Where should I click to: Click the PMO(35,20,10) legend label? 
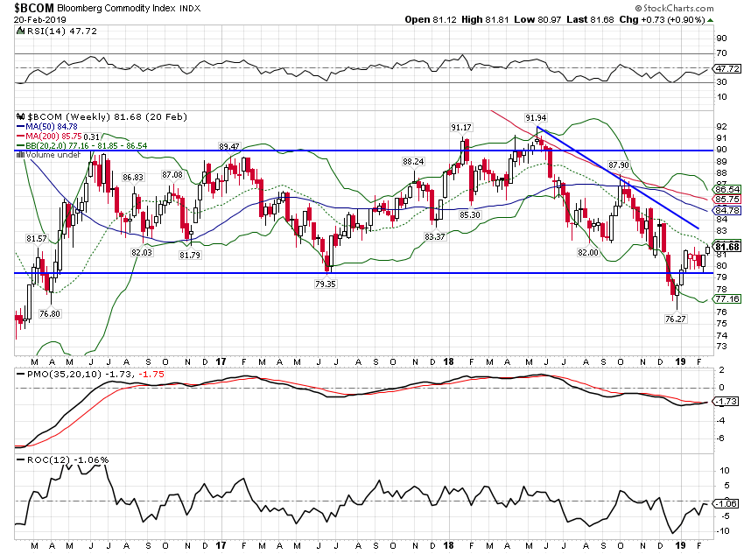coord(91,375)
